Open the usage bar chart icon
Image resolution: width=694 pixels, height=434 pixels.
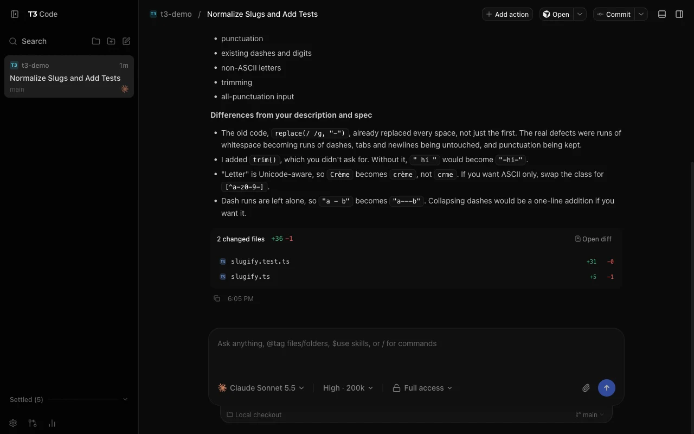[x=52, y=423]
